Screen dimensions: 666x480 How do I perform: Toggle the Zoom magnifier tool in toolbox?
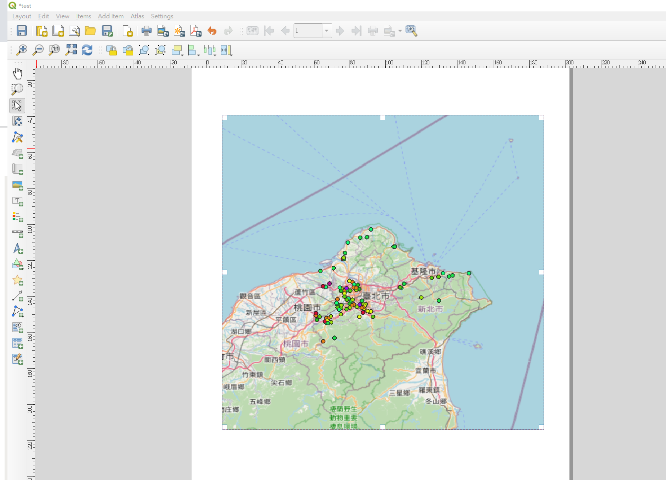pyautogui.click(x=17, y=90)
